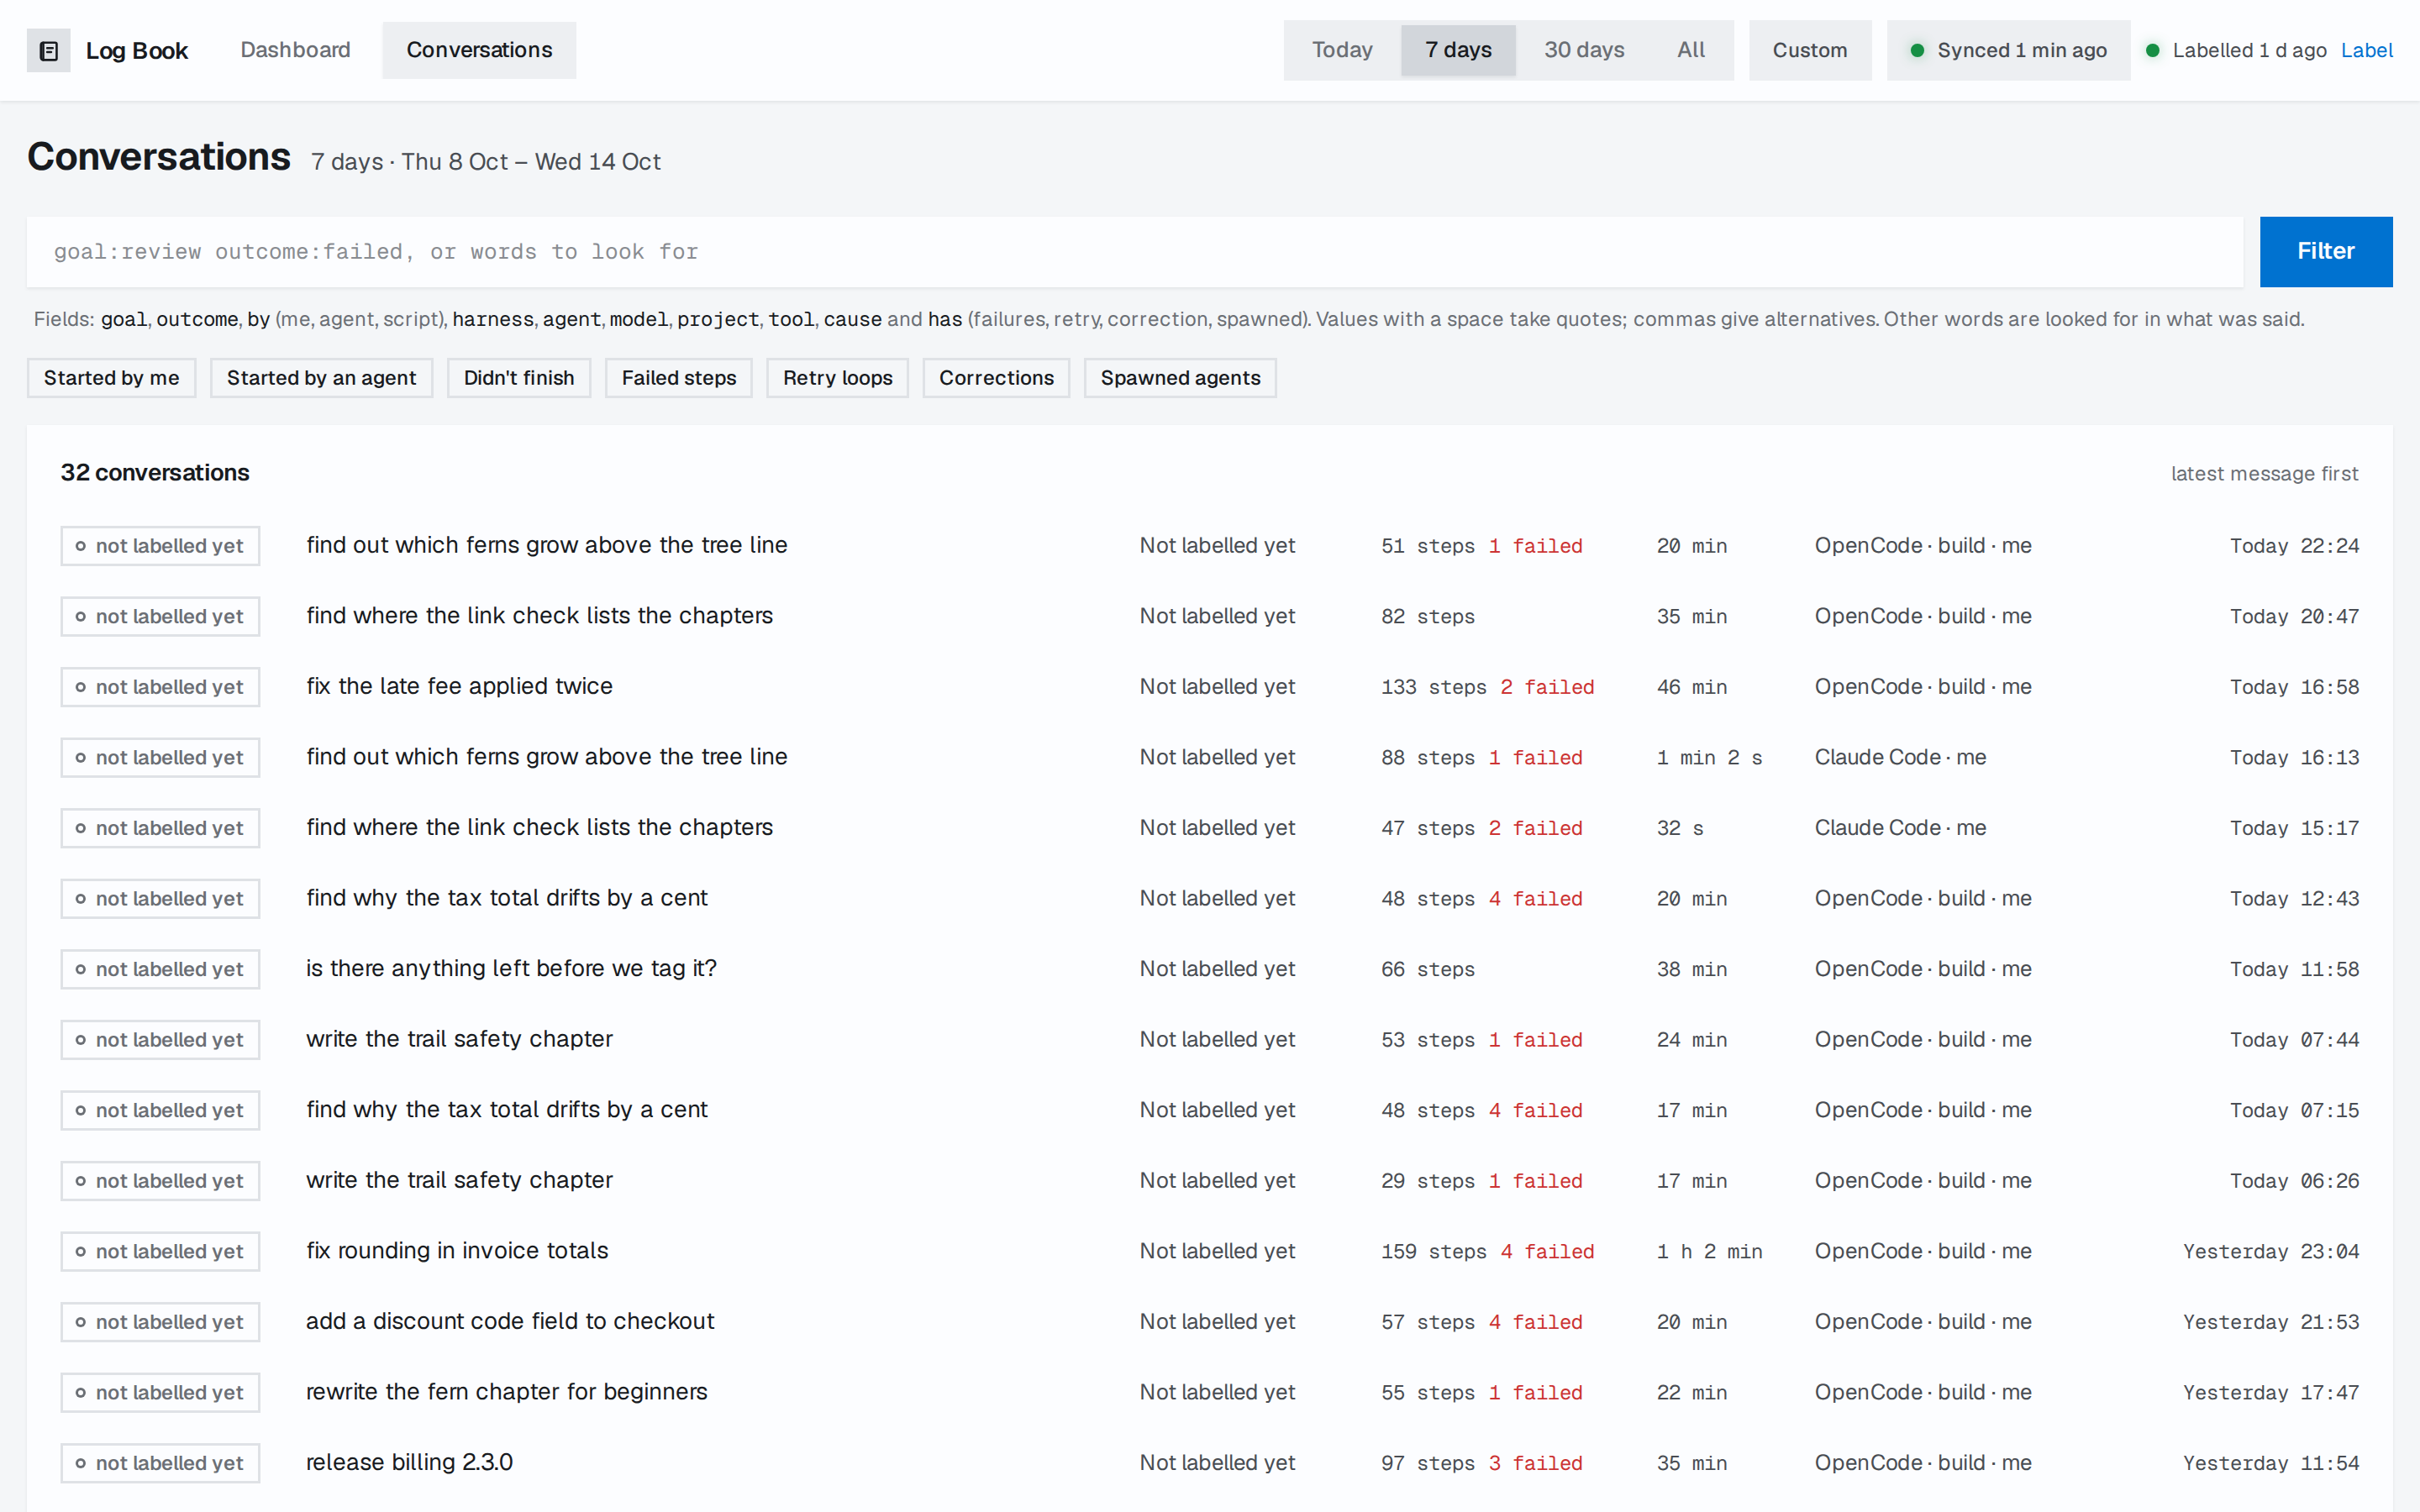The image size is (2420, 1512).
Task: Click "1 min 2 s" duration value
Action: 1709,757
